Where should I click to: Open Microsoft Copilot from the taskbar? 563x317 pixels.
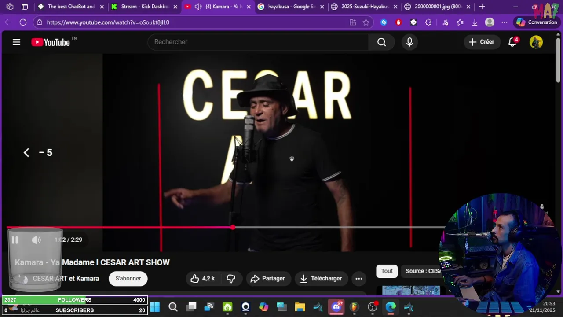click(x=263, y=307)
